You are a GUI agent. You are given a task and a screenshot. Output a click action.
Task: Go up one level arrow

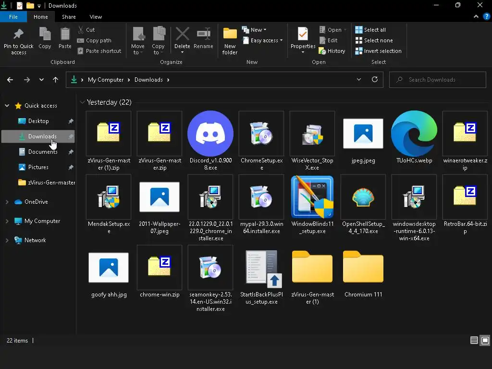(x=56, y=80)
